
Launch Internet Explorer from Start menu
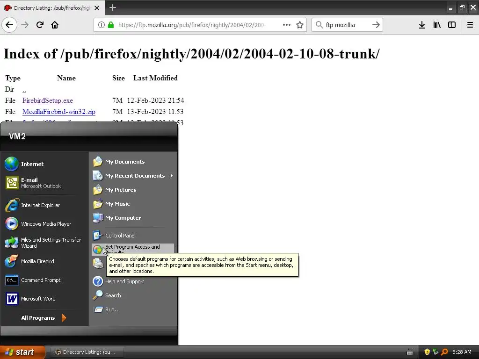(44, 205)
